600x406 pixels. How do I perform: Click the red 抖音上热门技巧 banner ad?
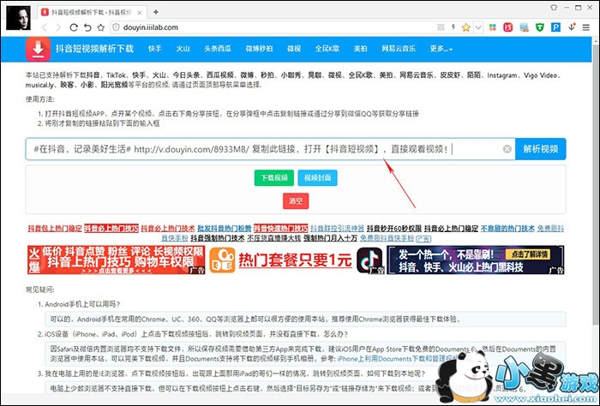pos(117,260)
